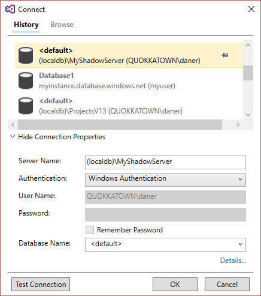Select the (localdb)\ProjectsV13 connection entry
This screenshot has width=261, height=296.
129,106
